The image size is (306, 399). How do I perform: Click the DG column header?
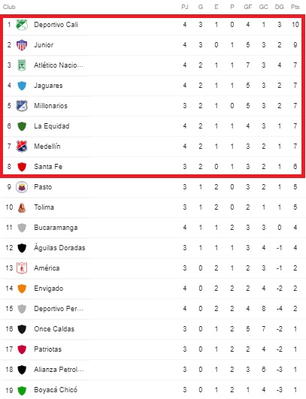(x=279, y=7)
